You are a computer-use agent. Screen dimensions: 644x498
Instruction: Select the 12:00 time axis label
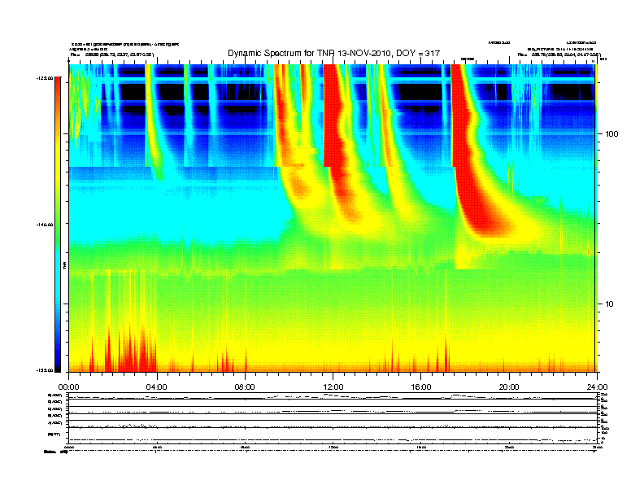pyautogui.click(x=333, y=387)
